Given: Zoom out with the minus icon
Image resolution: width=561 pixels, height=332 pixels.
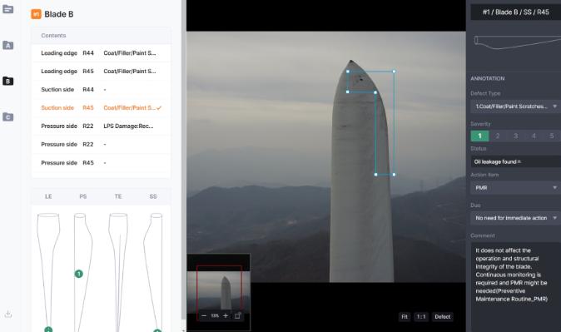Looking at the screenshot, I should 204,316.
